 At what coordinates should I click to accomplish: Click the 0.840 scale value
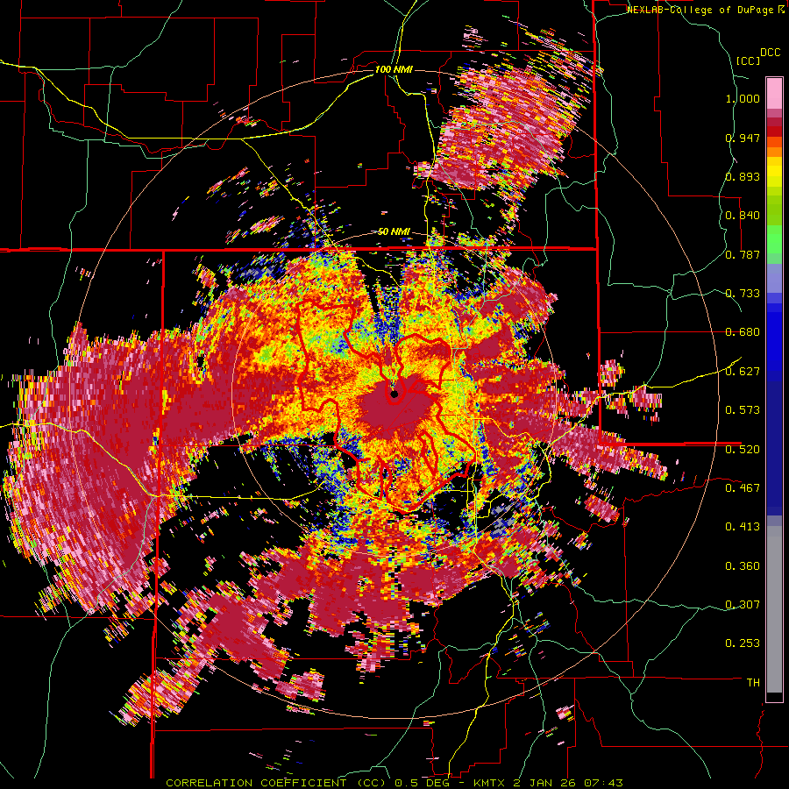coord(743,216)
